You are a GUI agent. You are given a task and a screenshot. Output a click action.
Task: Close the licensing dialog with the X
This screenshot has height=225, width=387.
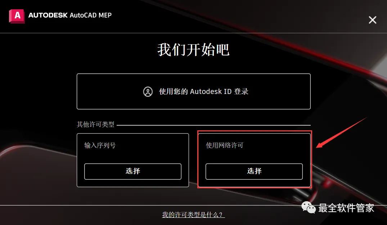[x=373, y=20]
